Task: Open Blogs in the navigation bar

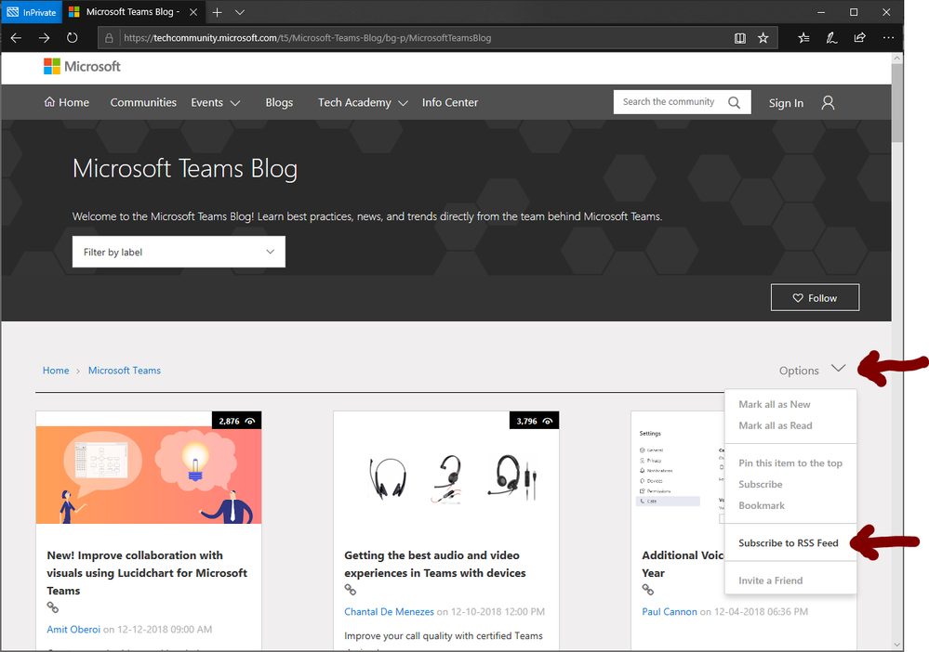Action: pyautogui.click(x=279, y=102)
